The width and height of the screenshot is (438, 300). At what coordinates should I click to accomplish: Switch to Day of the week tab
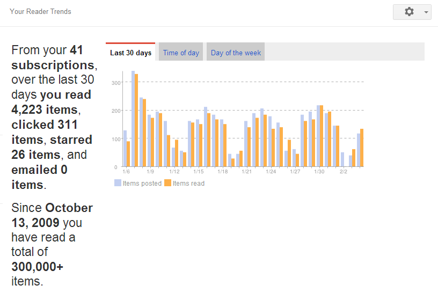click(x=236, y=53)
